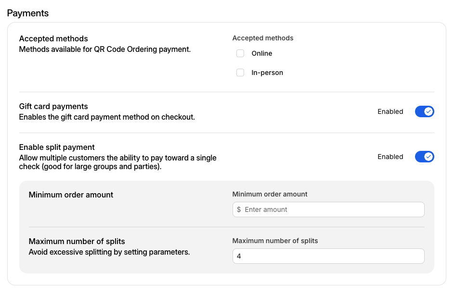Click the gift card checkout description text
Viewport: 455px width, 295px height.
click(106, 117)
